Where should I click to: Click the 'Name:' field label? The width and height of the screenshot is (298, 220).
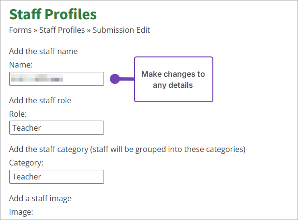point(21,65)
